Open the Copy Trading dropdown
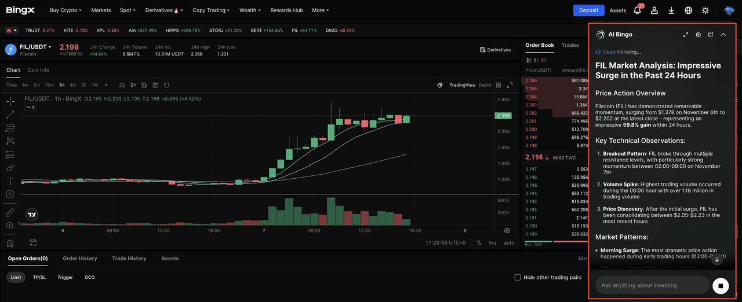The width and height of the screenshot is (742, 302). tap(211, 10)
